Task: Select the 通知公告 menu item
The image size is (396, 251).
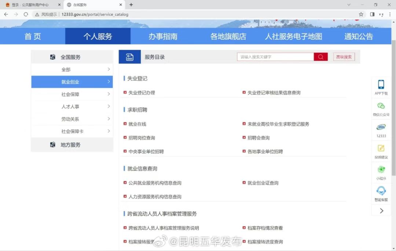Action: [358, 36]
